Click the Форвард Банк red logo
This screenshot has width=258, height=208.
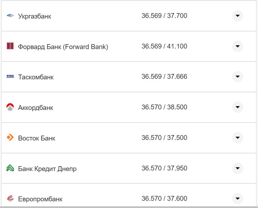click(10, 46)
